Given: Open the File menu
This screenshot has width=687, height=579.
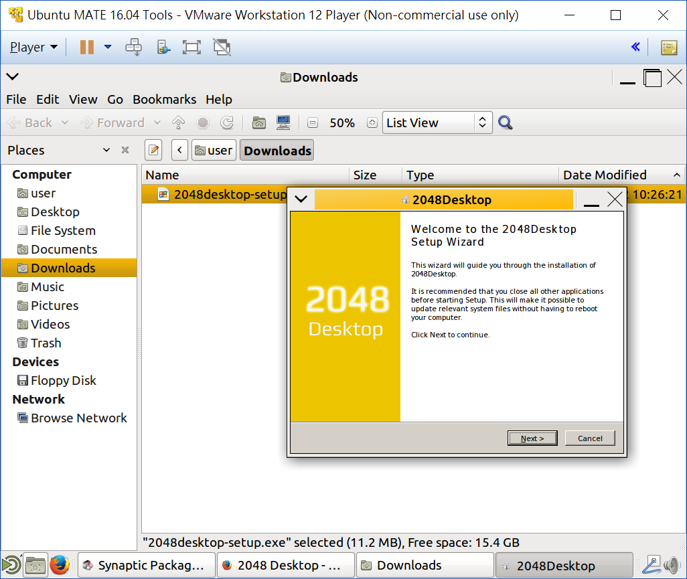Looking at the screenshot, I should tap(16, 100).
